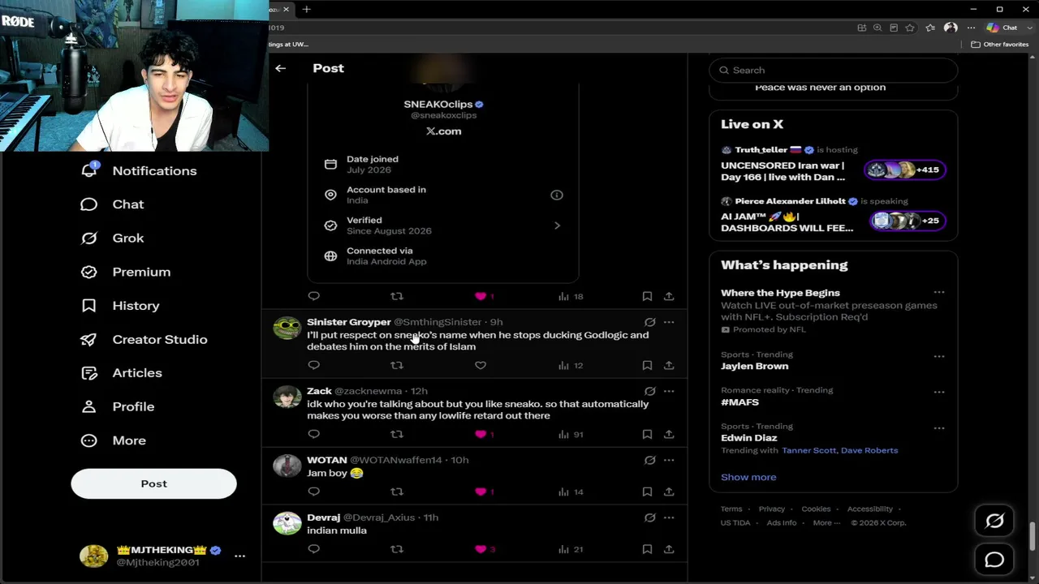
Task: Repost Devraj's comment
Action: 397,549
